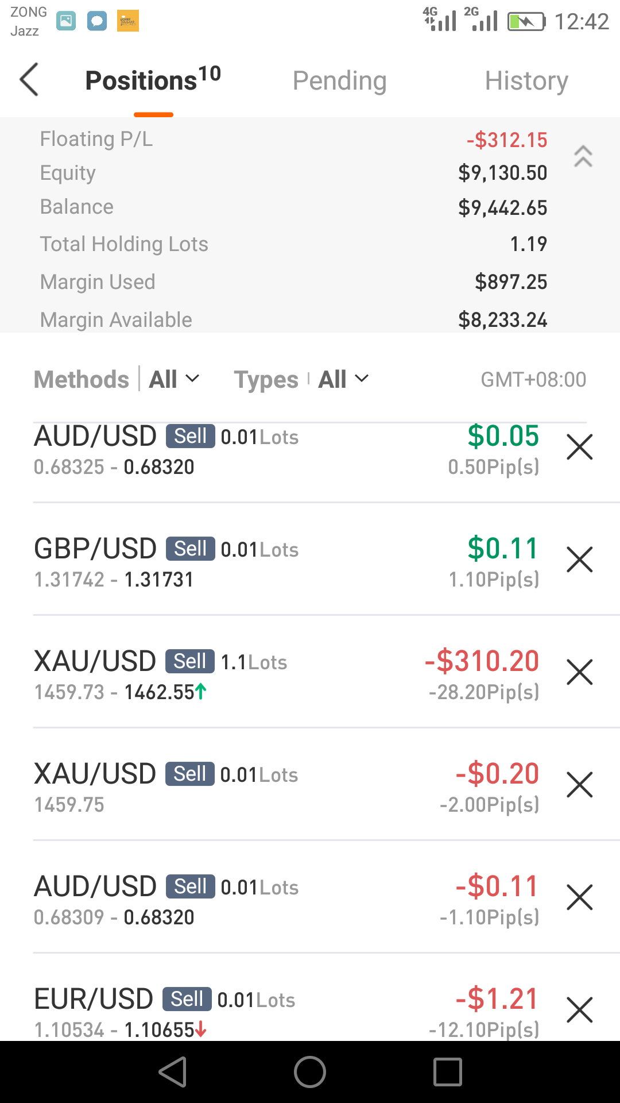Tap the Android home button
This screenshot has width=620, height=1103.
tap(310, 1072)
